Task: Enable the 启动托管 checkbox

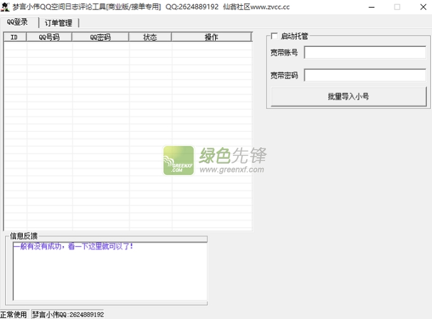Action: [x=275, y=36]
